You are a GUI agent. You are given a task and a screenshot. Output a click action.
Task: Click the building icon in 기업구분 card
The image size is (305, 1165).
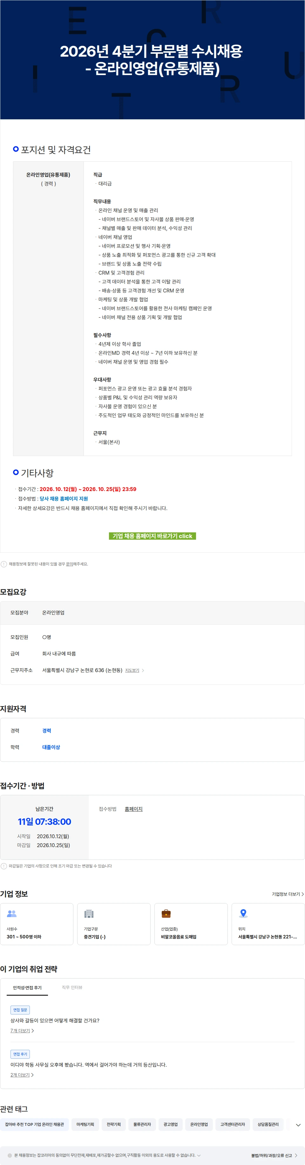(89, 914)
